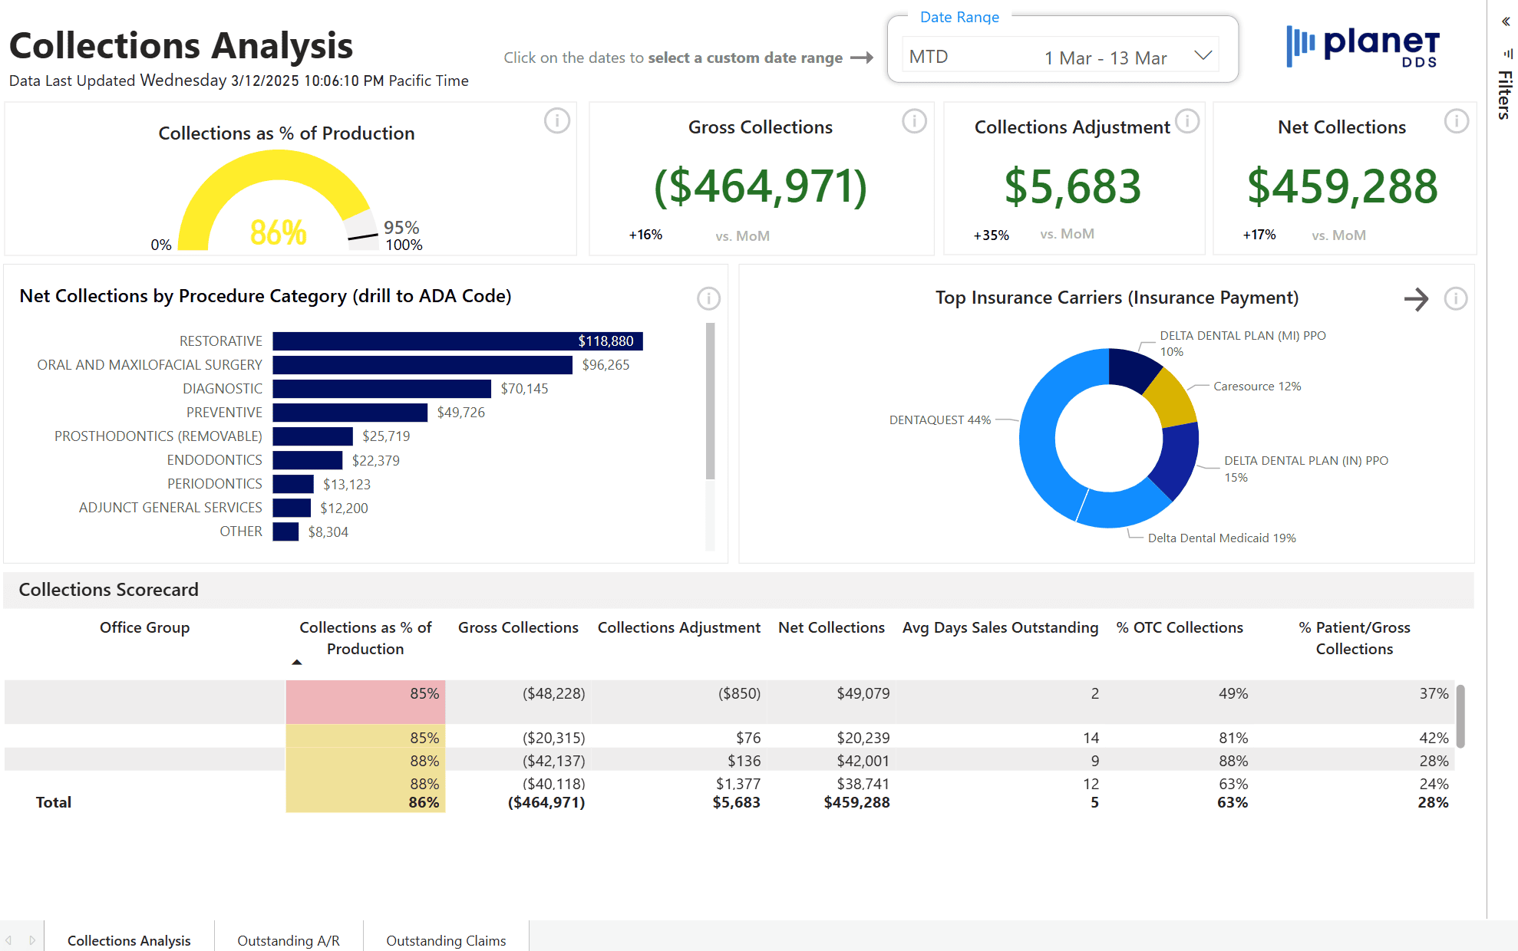1518x951 pixels.
Task: Click the Office Group column header
Action: [144, 627]
